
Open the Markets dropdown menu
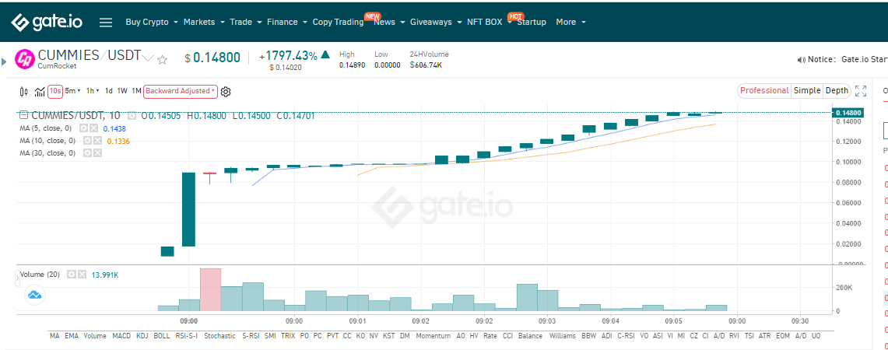(x=204, y=22)
